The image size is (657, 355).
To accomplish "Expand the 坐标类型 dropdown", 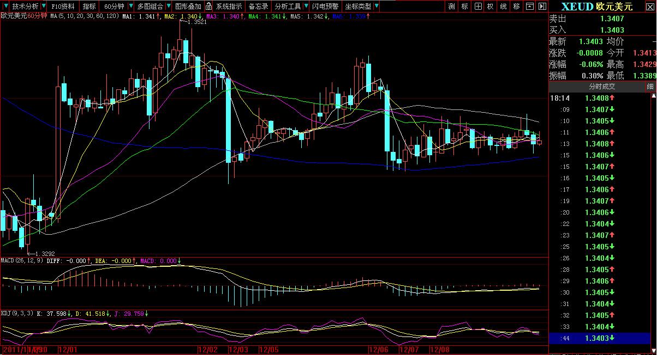I will click(375, 7).
